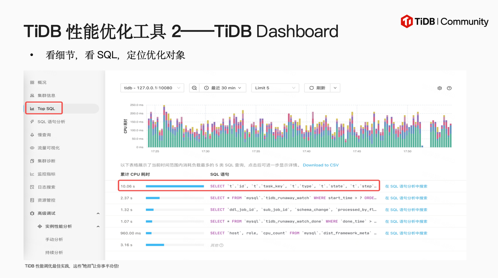Open the tidb - 127.0.0.1:10080 instance dropdown
The height and width of the screenshot is (278, 498).
coord(152,88)
